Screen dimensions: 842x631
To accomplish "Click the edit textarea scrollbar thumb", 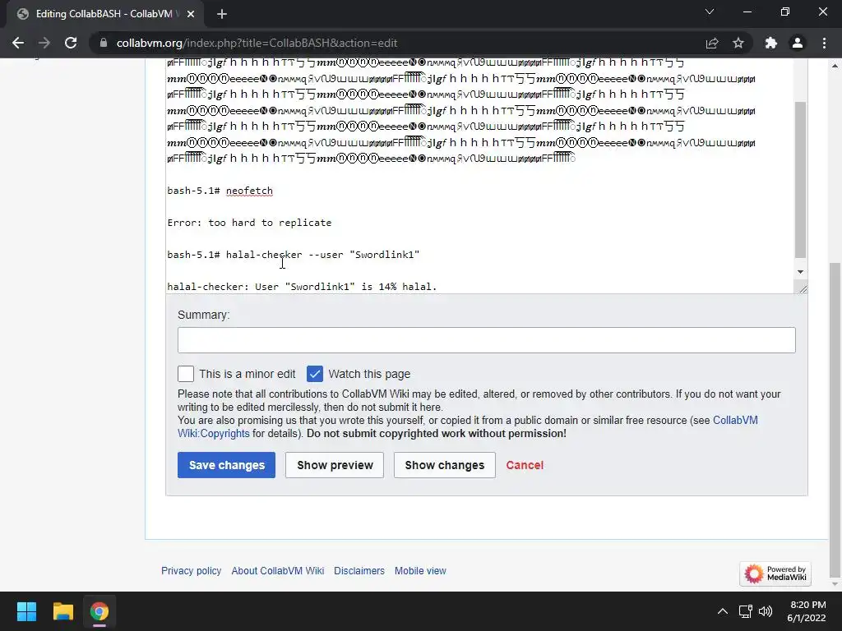I will click(x=801, y=180).
